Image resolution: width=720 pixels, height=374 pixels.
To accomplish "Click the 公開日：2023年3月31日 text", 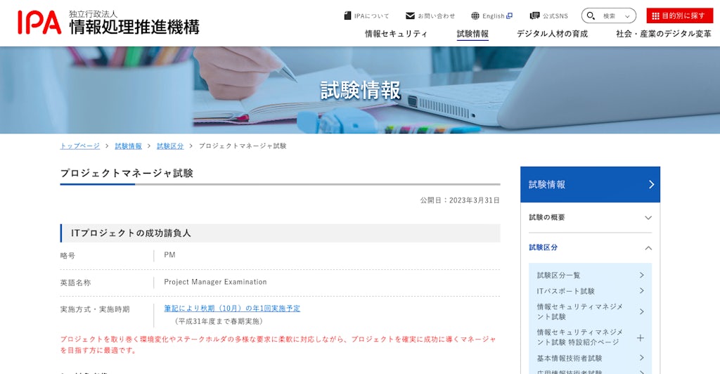I will tap(460, 200).
